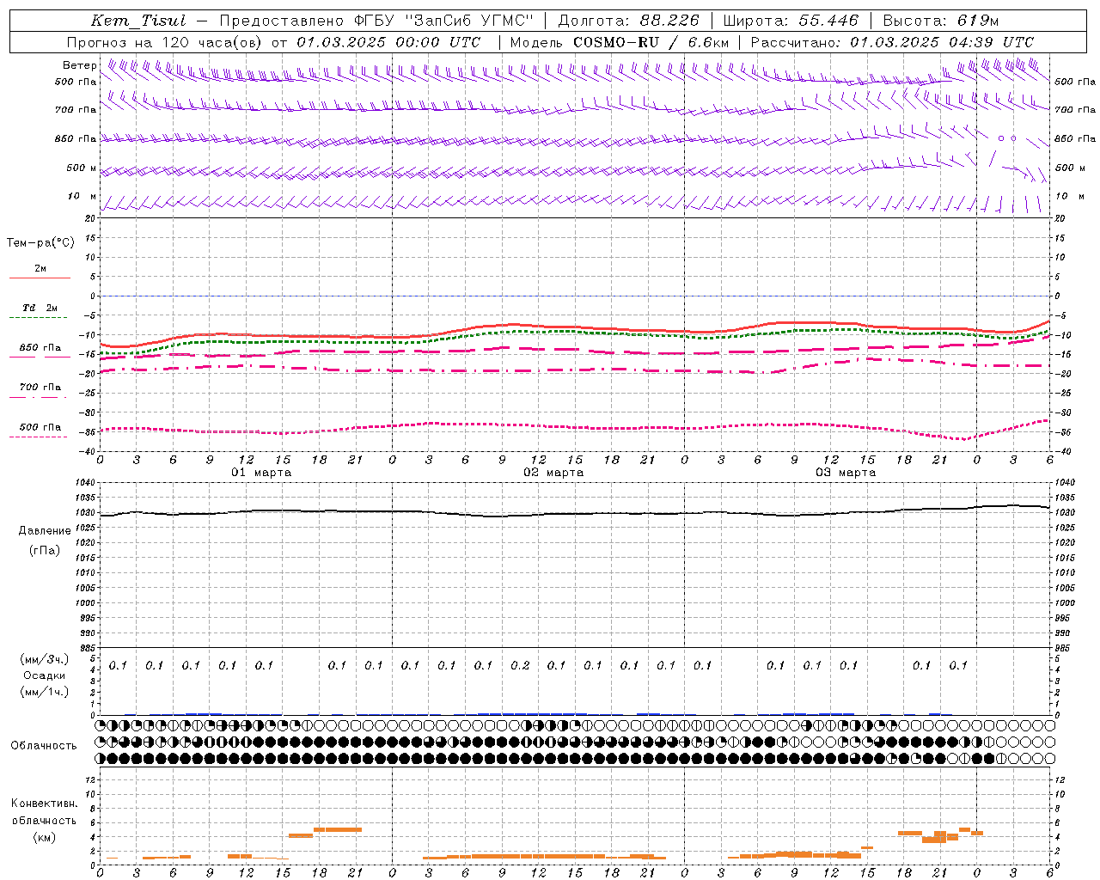This screenshot has width=1100, height=880.
Task: Click the Конвективн. panel label
Action: 44,804
